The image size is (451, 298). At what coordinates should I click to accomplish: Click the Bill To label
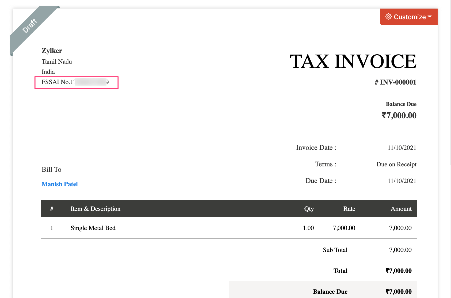(51, 169)
